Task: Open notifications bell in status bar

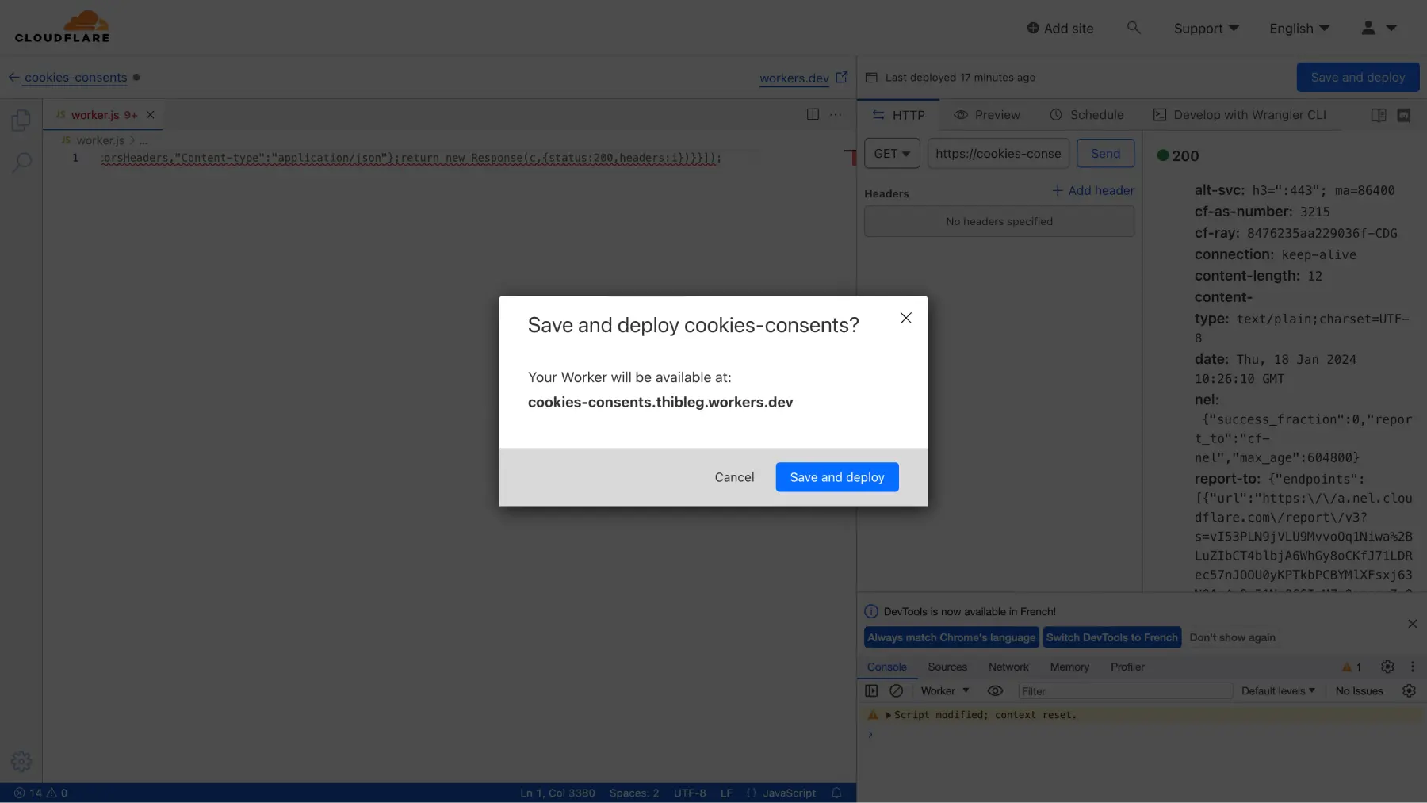Action: click(836, 793)
